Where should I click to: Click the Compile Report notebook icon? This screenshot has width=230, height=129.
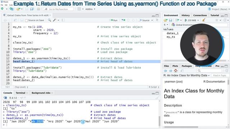click(x=63, y=20)
